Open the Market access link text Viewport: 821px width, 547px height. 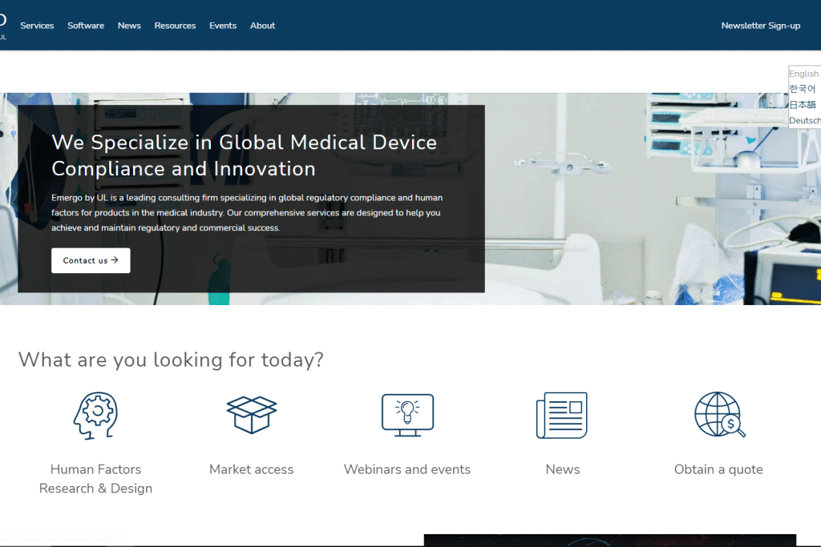point(251,469)
